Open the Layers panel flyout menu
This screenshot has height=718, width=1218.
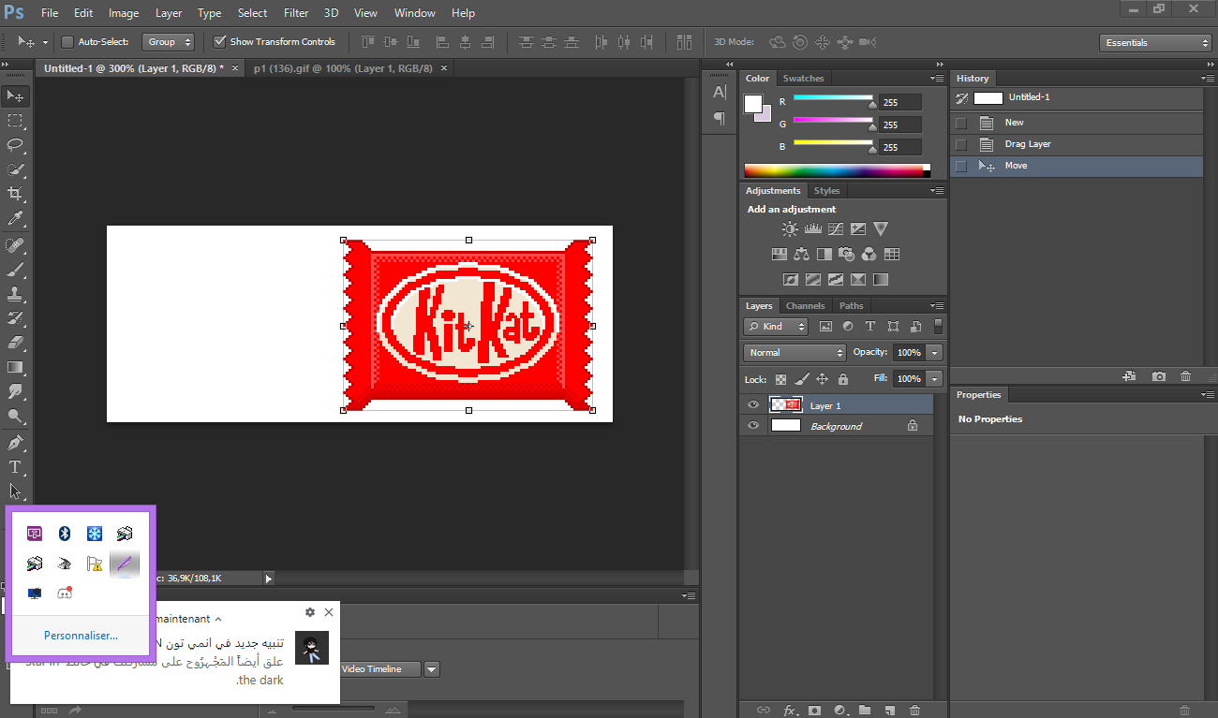click(x=938, y=306)
